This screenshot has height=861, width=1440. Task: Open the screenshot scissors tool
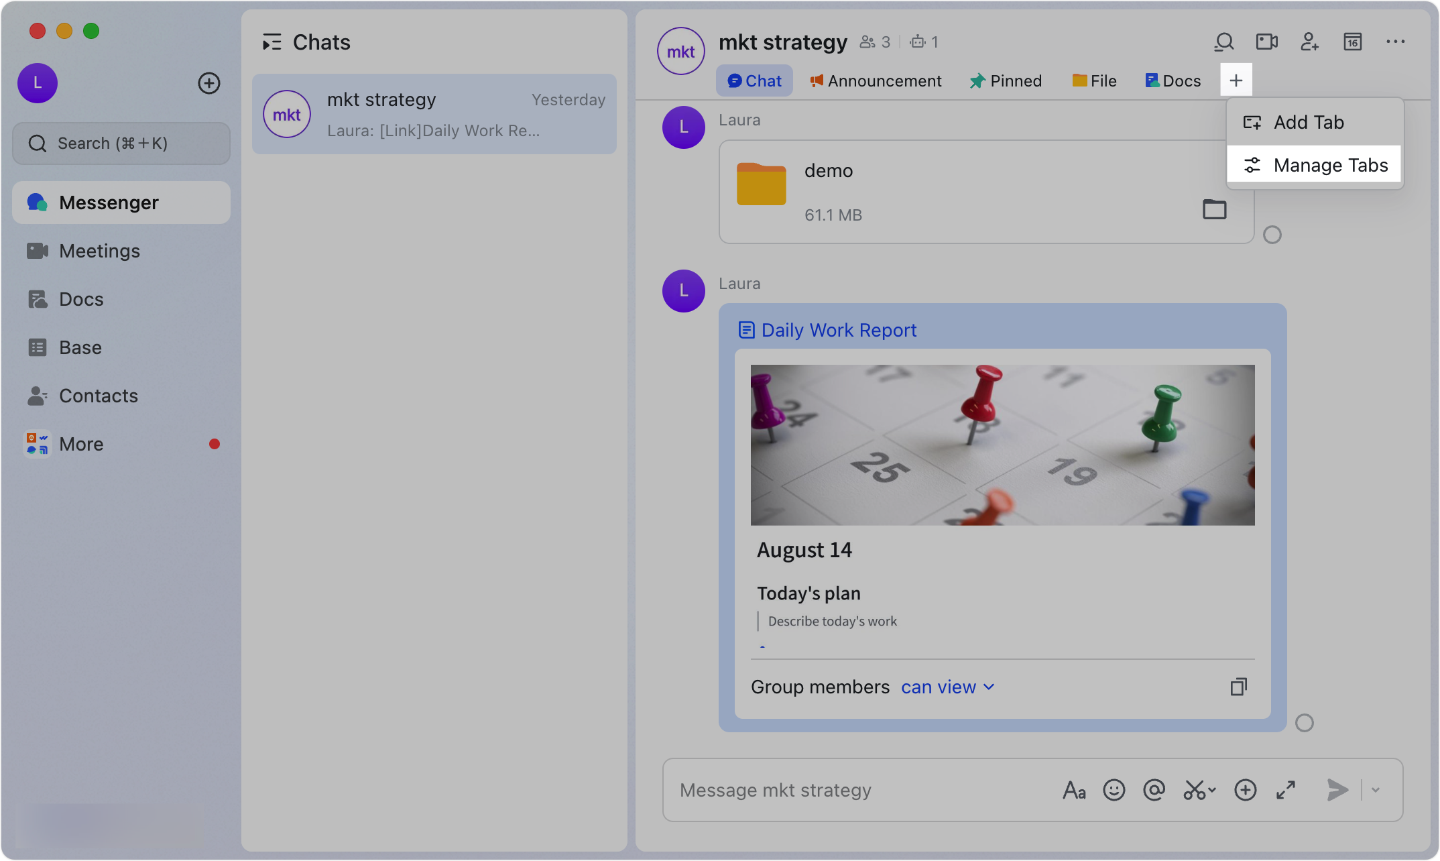(x=1195, y=790)
